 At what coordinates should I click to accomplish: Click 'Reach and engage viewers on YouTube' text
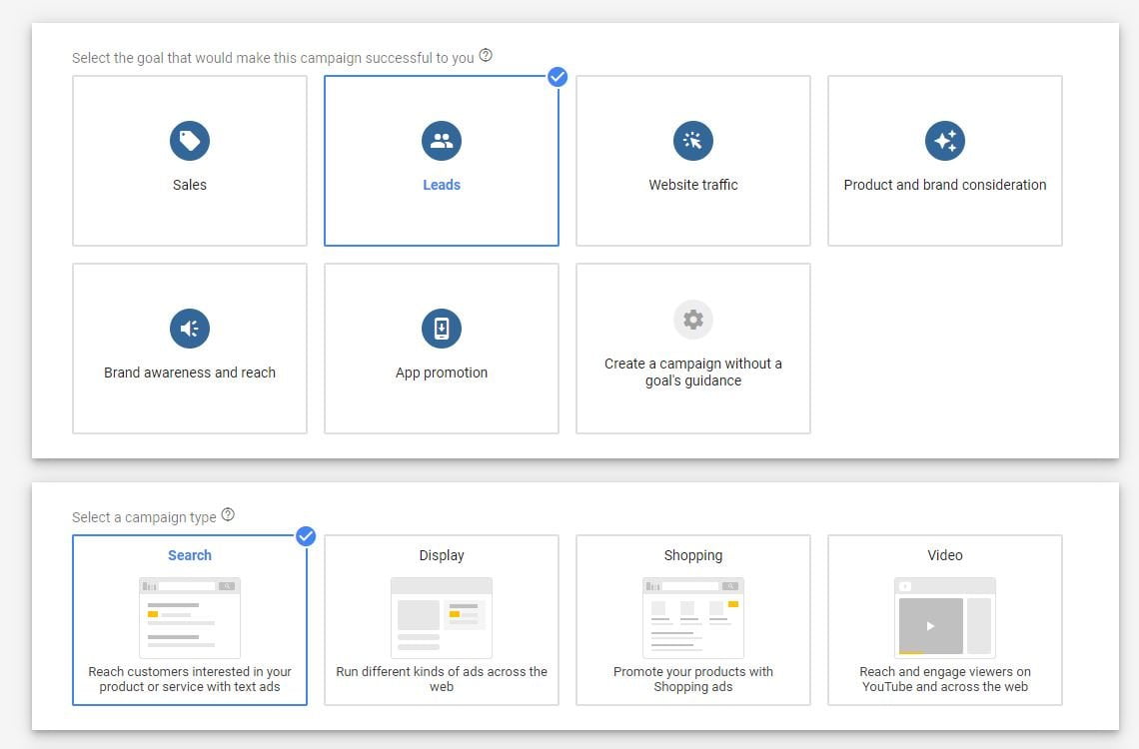point(945,679)
